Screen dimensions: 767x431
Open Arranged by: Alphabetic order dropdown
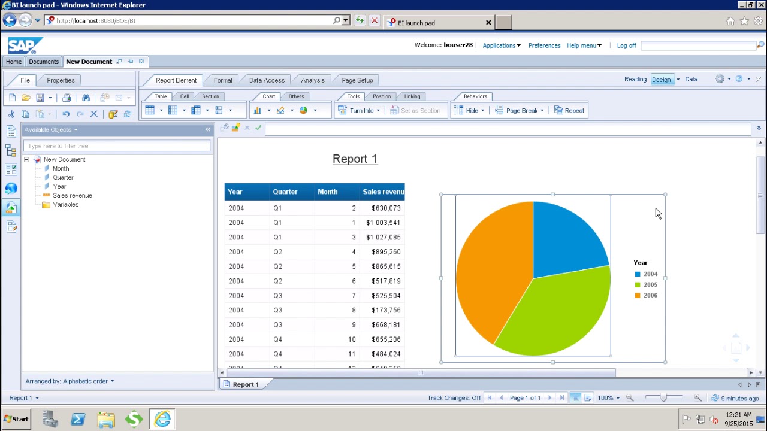tap(70, 381)
